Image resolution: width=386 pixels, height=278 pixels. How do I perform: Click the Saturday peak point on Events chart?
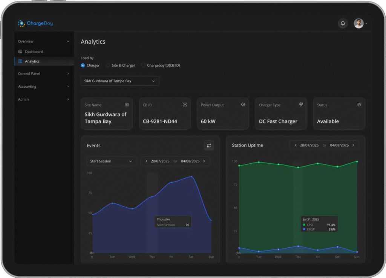click(192, 176)
